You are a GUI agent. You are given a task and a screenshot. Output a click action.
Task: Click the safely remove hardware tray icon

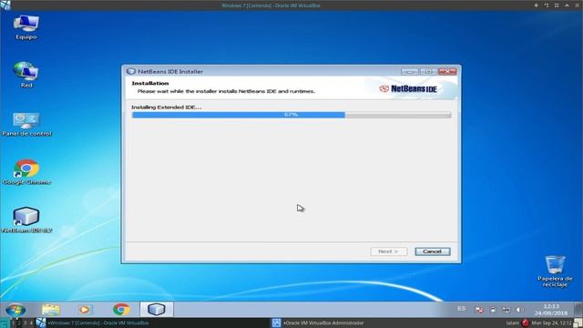(493, 310)
